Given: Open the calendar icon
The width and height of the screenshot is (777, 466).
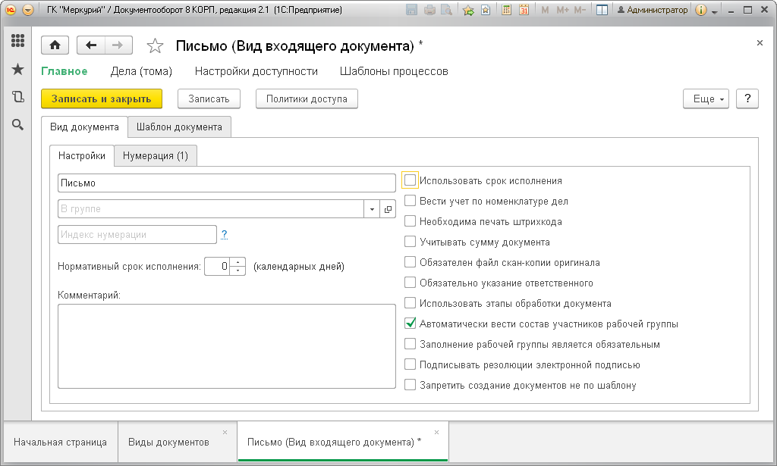Looking at the screenshot, I should click(x=524, y=10).
